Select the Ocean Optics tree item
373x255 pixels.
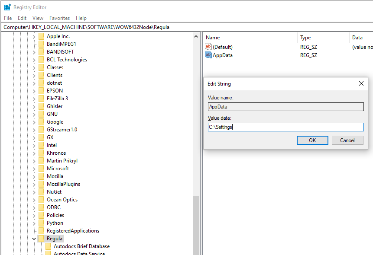[62, 199]
